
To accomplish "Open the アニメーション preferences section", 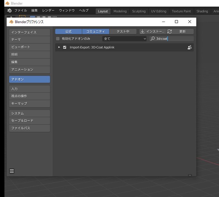I will pos(30,69).
